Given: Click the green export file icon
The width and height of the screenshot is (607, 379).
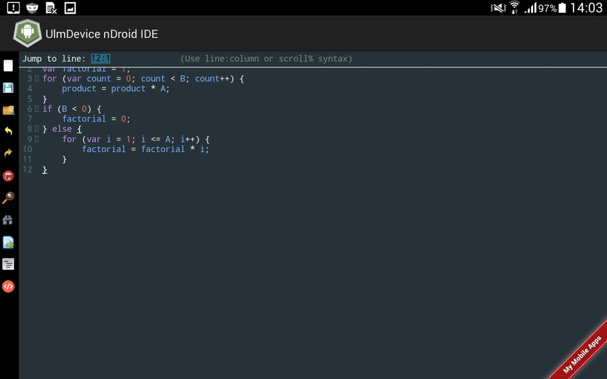Looking at the screenshot, I should 8,243.
